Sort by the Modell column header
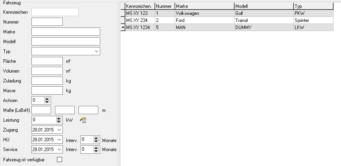This screenshot has height=166, width=341. pos(264,6)
